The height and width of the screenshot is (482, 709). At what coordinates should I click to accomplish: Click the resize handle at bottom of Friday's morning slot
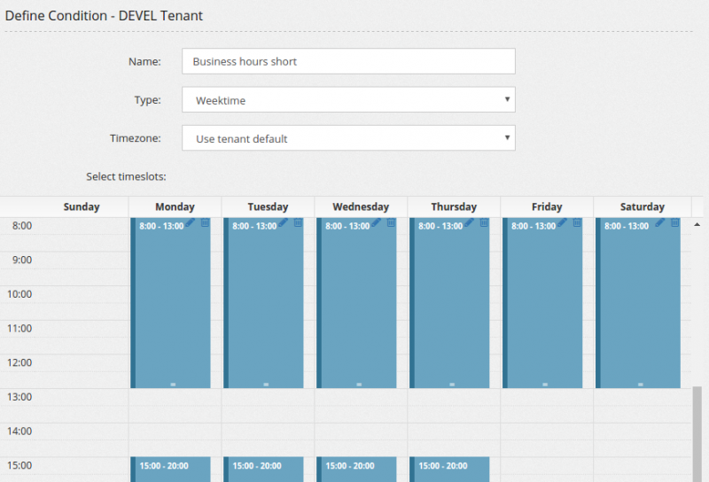coord(545,385)
